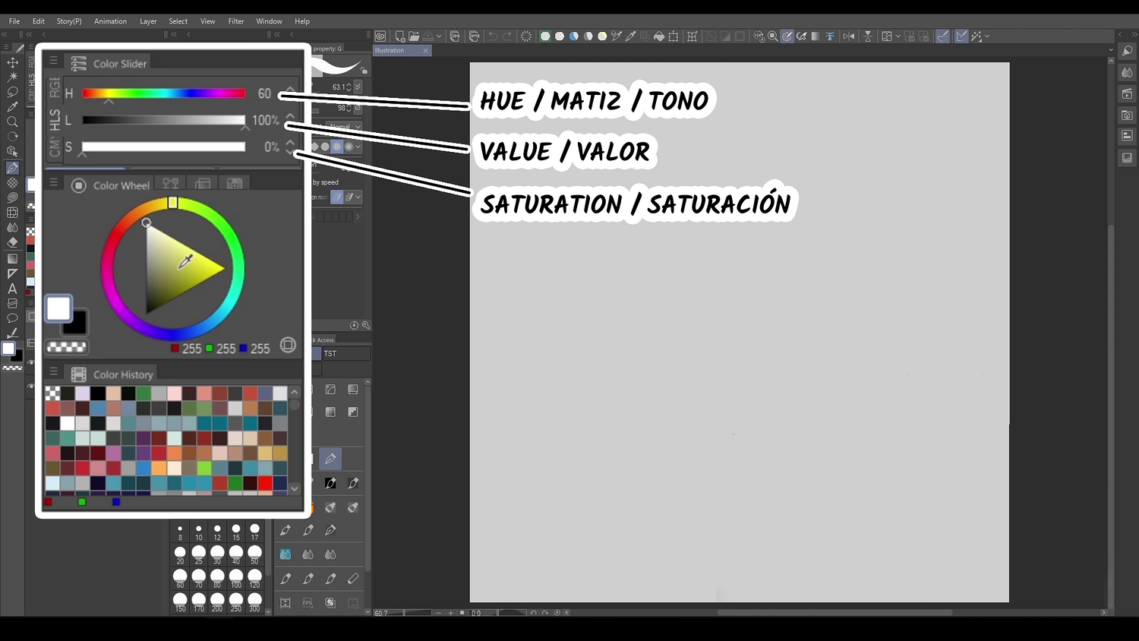Increase the H value with its up arrow
This screenshot has width=1139, height=641.
(x=290, y=89)
